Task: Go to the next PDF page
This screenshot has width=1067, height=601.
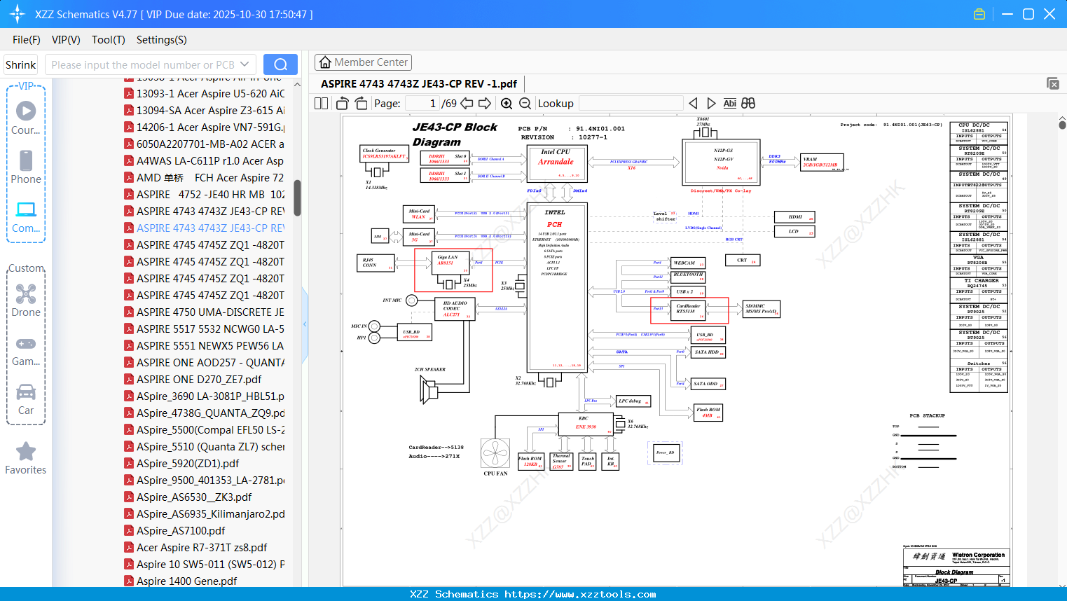Action: coord(485,104)
